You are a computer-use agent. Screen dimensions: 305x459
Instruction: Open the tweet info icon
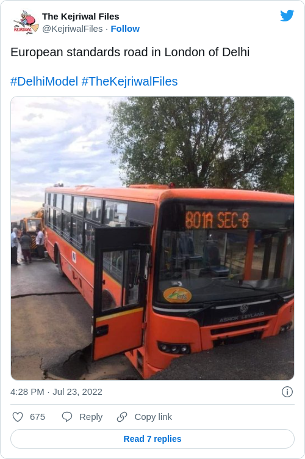pos(287,392)
